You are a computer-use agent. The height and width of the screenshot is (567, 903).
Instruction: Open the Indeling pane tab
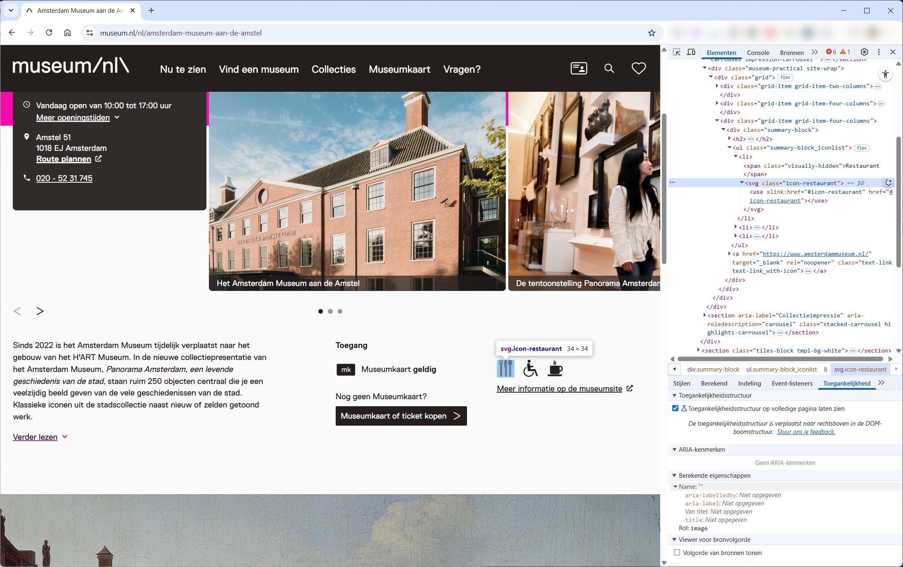tap(749, 383)
